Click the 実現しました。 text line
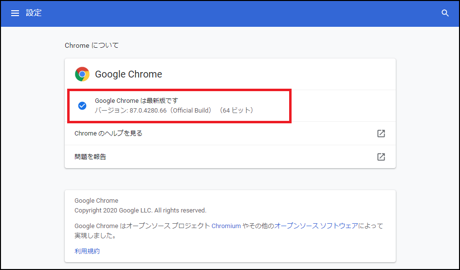This screenshot has width=460, height=270. pyautogui.click(x=95, y=235)
